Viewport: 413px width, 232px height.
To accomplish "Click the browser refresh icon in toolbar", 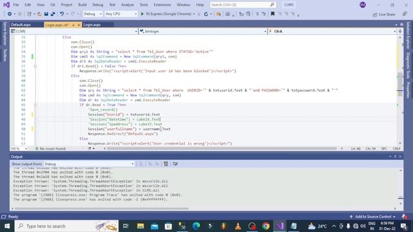I will (x=206, y=14).
